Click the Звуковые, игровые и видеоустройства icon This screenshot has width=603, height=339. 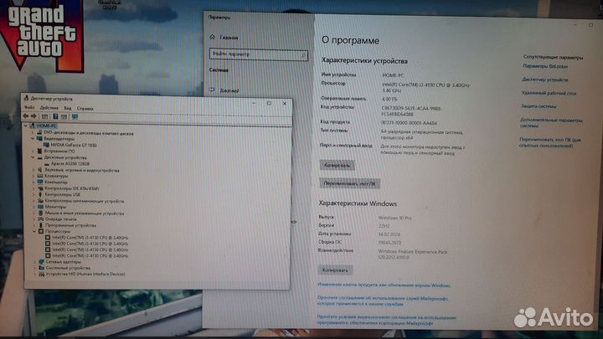tap(40, 170)
